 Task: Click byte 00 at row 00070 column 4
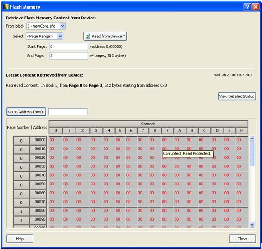[105, 202]
